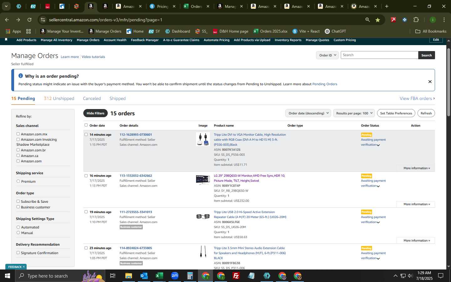Open File Explorer from the taskbar
451x282 pixels.
coord(129,276)
